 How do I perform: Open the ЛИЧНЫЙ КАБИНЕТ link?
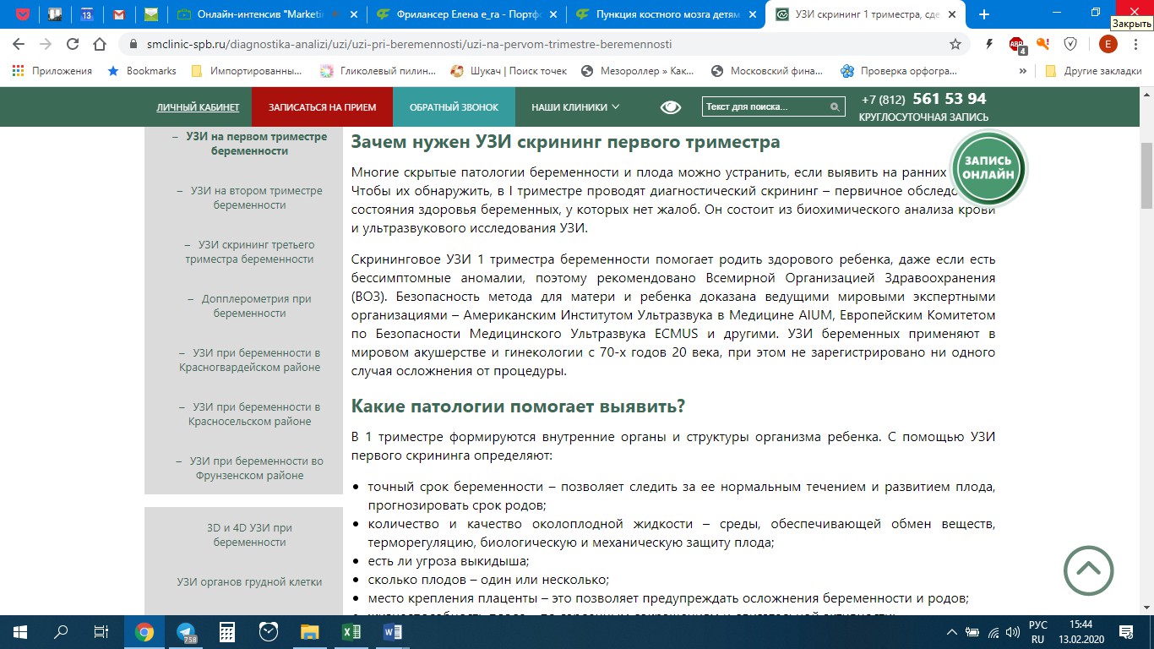pyautogui.click(x=198, y=107)
